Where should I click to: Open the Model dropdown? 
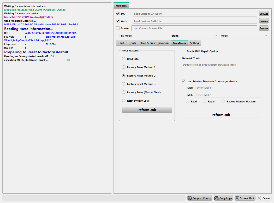(249, 36)
